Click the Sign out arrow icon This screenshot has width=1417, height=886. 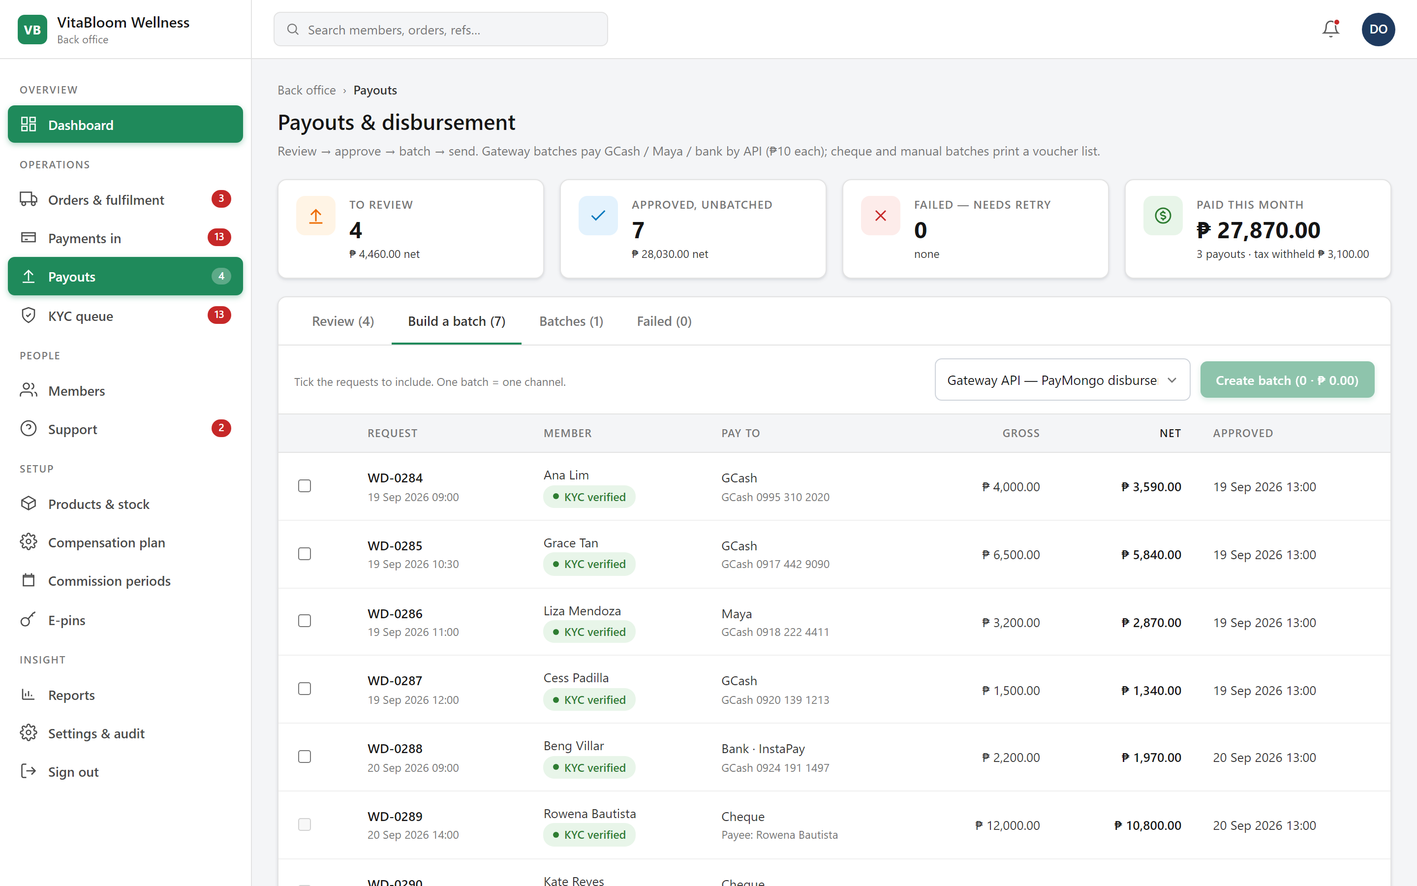point(28,771)
